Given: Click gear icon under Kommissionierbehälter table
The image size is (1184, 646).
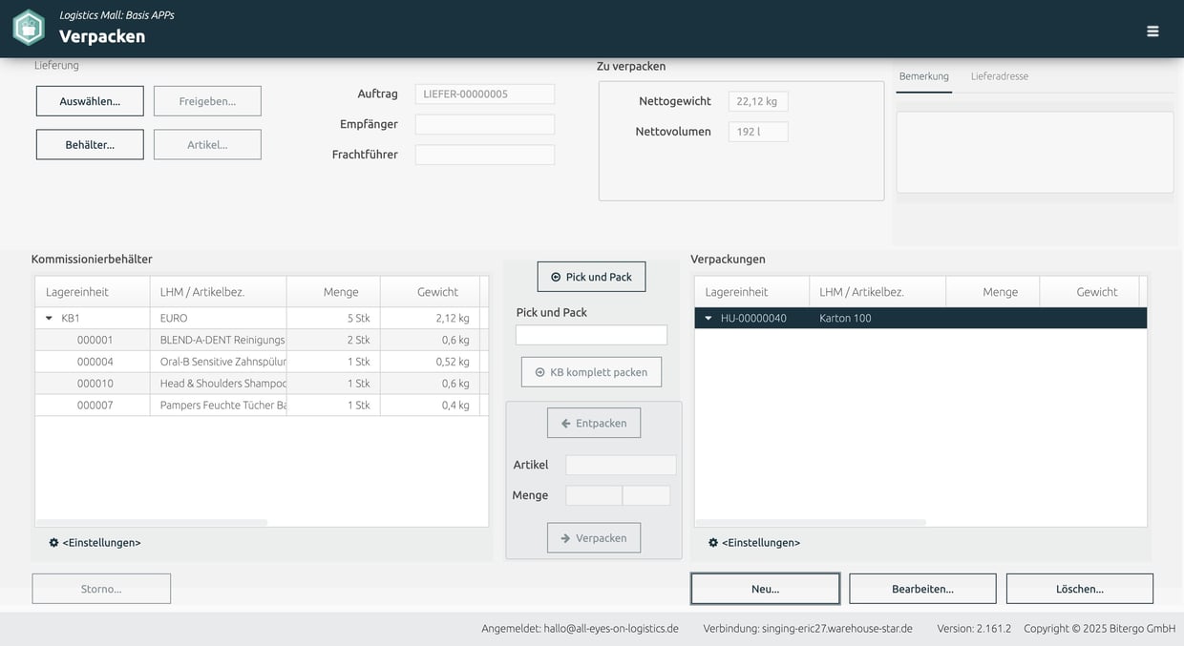Looking at the screenshot, I should [53, 543].
